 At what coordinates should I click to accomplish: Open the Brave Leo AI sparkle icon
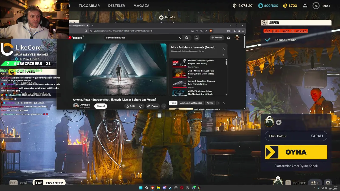(x=239, y=31)
